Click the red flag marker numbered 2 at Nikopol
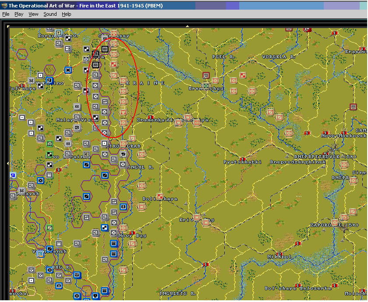 point(279,254)
